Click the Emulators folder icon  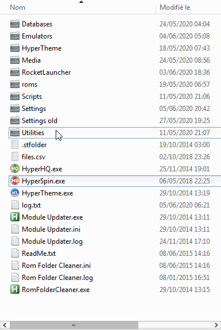[15, 36]
